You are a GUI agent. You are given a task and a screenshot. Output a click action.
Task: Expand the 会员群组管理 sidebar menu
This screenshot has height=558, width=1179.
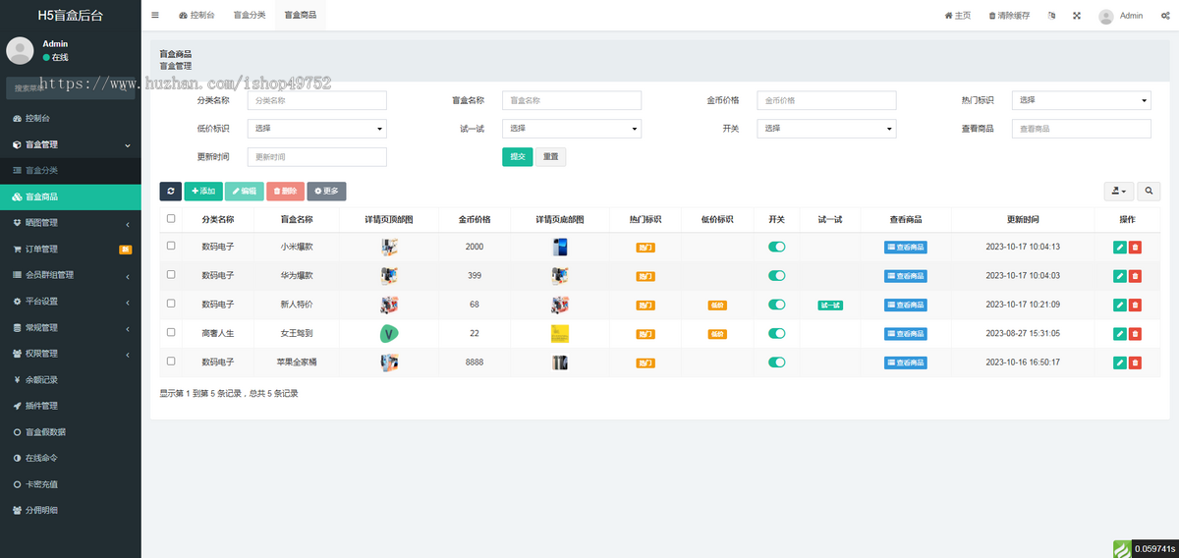[71, 275]
